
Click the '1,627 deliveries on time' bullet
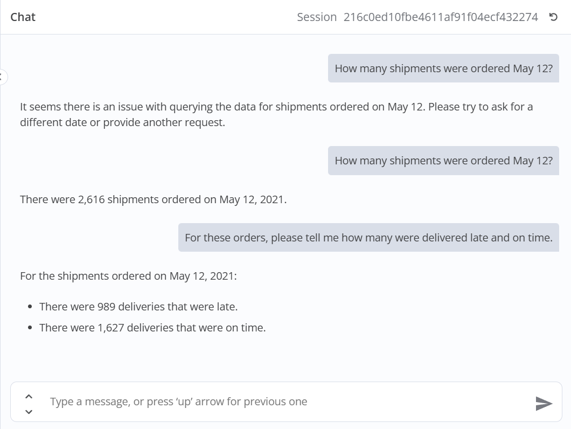click(x=152, y=328)
